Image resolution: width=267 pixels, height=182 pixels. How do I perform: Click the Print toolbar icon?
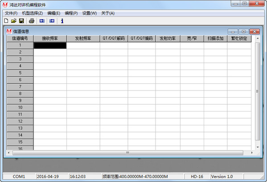32,21
